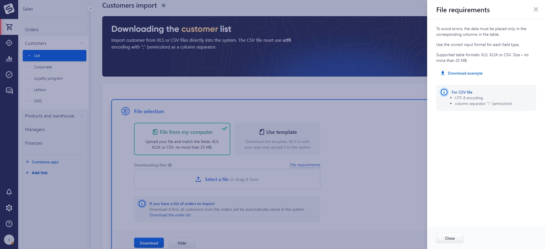The width and height of the screenshot is (545, 249).
Task: Click the Select a file link
Action: (217, 179)
